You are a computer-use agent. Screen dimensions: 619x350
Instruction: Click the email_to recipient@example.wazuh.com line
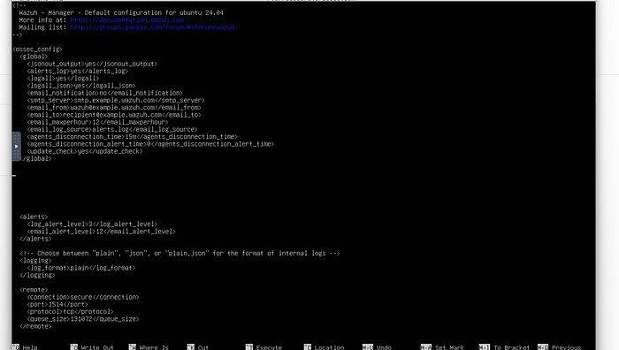114,115
